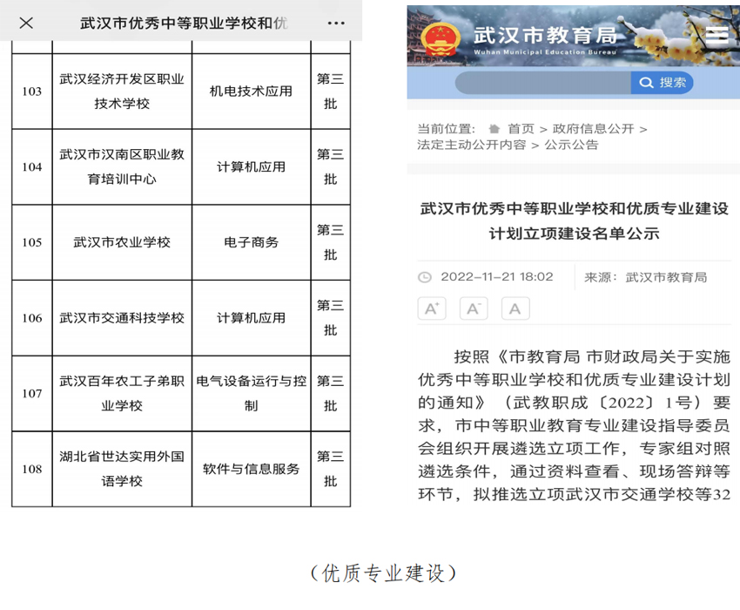The width and height of the screenshot is (740, 610).
Task: Enlarge text with the A+ button
Action: point(433,308)
